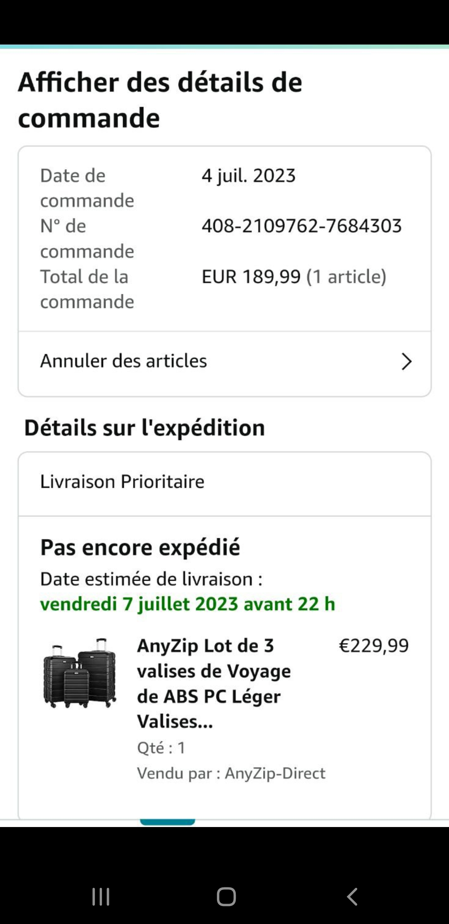The height and width of the screenshot is (924, 449).
Task: Tap the Pas encore expédié status heading
Action: coord(140,547)
